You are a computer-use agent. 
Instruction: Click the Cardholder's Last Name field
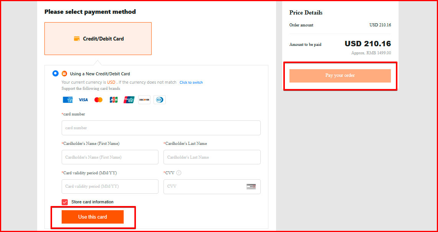tap(212, 157)
